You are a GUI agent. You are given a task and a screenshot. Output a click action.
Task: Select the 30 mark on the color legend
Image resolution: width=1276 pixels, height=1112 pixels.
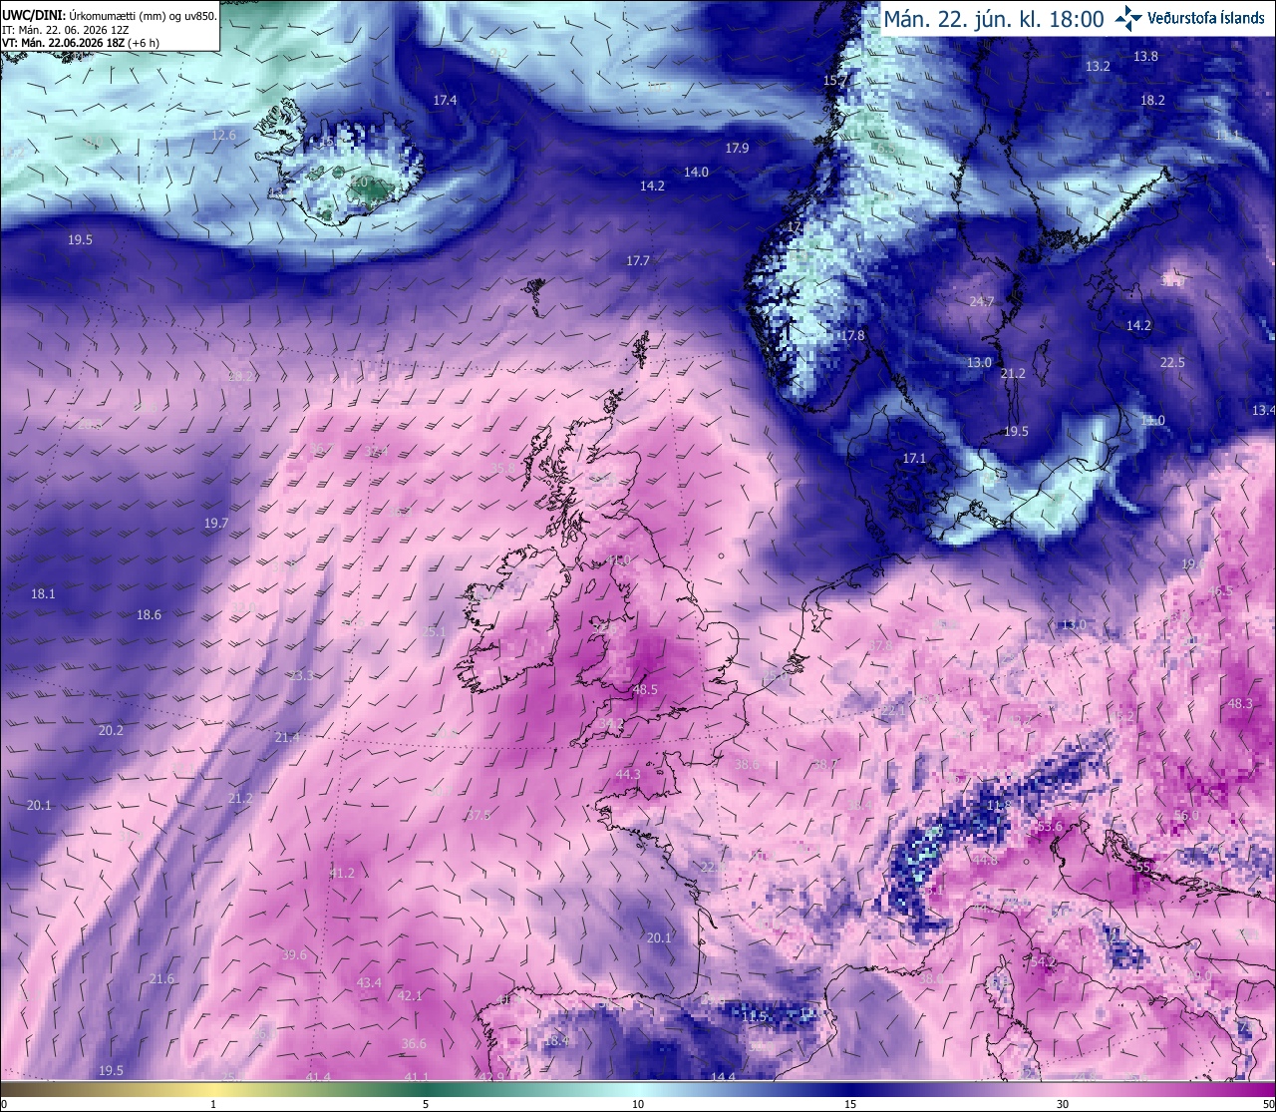1063,1104
